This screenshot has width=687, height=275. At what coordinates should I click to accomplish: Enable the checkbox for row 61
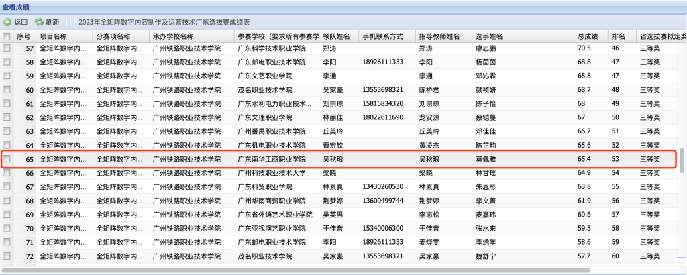click(x=7, y=104)
